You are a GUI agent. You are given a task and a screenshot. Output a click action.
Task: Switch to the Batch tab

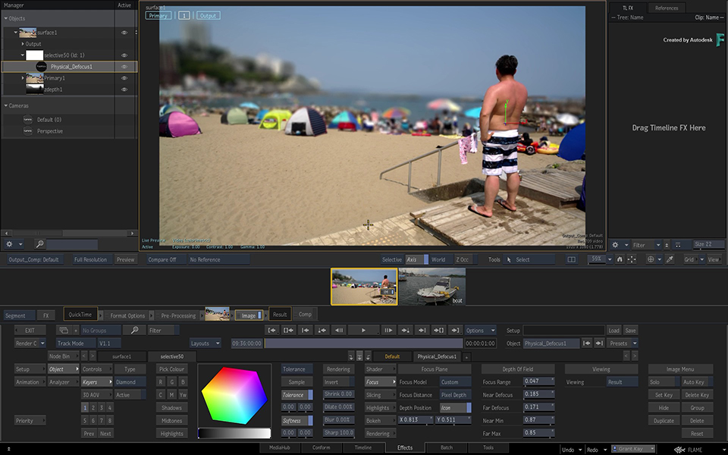(x=446, y=448)
